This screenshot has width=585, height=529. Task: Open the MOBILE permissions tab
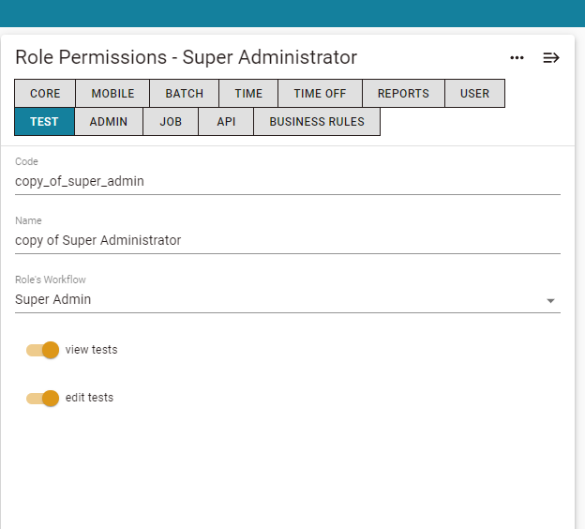(112, 94)
